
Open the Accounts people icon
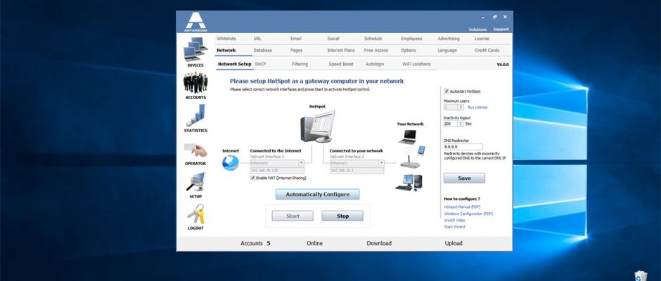pos(195,83)
